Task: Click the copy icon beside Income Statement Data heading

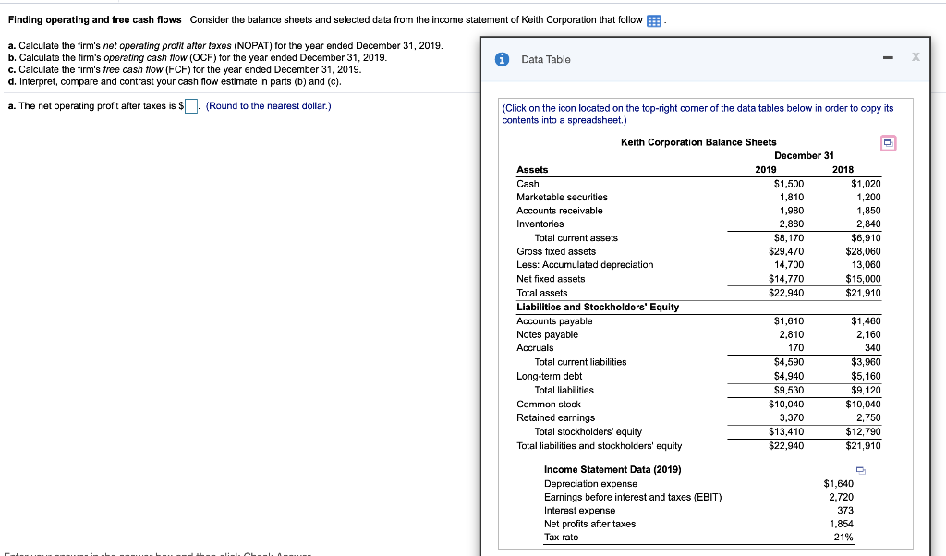Action: tap(859, 470)
